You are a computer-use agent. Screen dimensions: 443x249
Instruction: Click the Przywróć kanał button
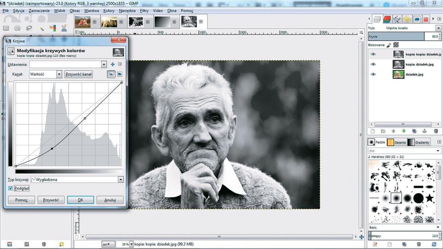pyautogui.click(x=79, y=74)
